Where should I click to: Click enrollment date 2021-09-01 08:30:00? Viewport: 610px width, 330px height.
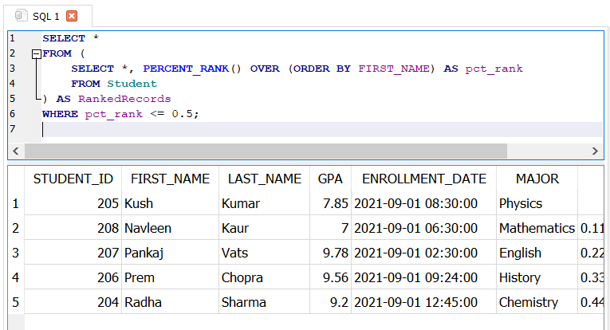[x=424, y=203]
